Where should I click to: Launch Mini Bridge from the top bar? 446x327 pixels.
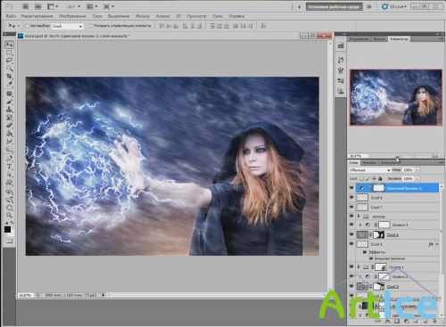coord(37,6)
